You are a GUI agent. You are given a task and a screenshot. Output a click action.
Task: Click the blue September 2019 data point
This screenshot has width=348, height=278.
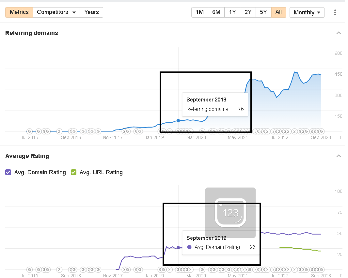coord(178,121)
